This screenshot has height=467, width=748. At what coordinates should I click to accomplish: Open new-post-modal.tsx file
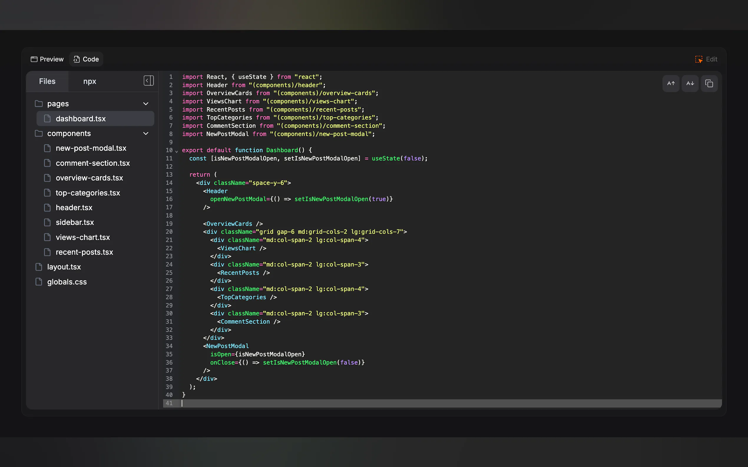point(91,148)
